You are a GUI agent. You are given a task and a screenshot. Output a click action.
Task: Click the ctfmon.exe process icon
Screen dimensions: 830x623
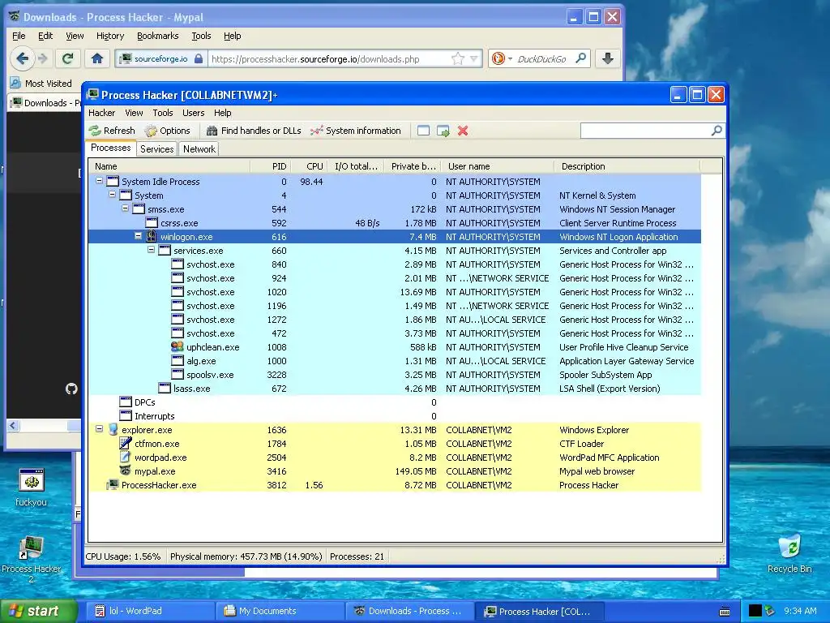tap(126, 444)
